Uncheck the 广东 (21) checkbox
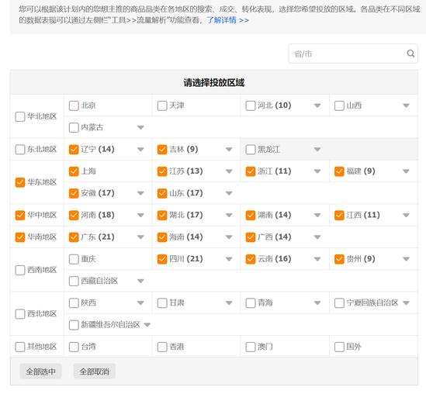This screenshot has height=394, width=426. coord(74,237)
